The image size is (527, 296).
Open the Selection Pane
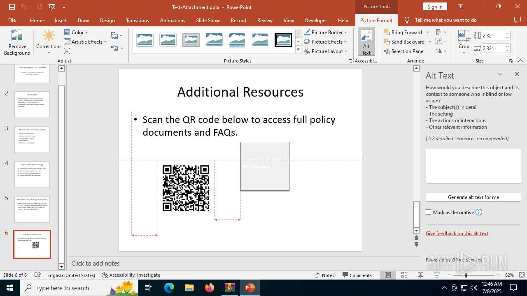(x=403, y=51)
